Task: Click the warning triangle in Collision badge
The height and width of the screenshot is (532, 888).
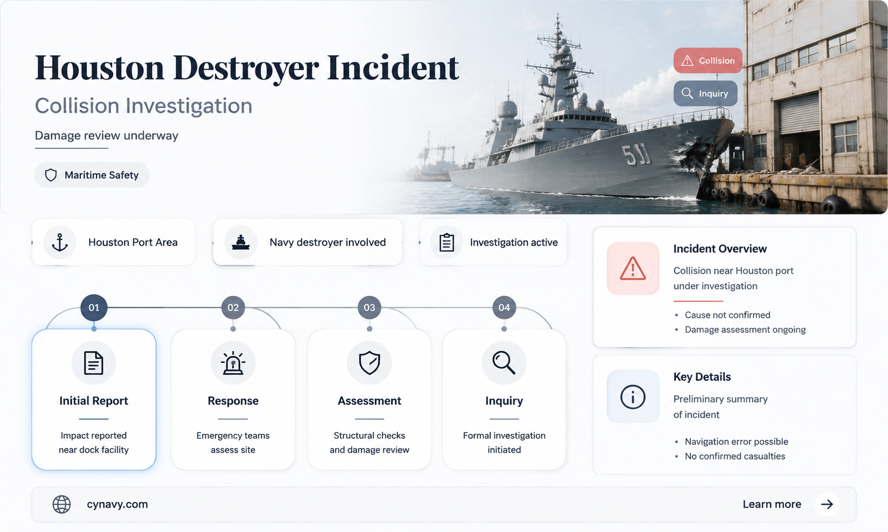Action: pos(687,60)
